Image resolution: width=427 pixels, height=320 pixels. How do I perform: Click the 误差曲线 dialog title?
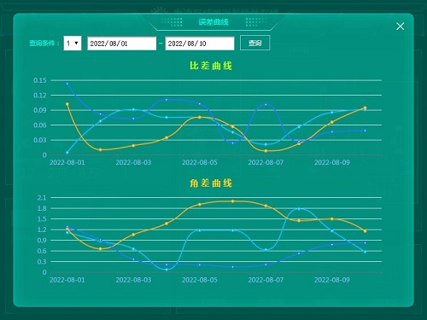tap(213, 22)
